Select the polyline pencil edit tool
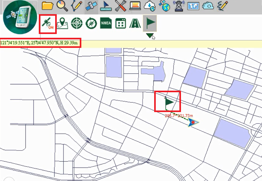 click(x=77, y=5)
